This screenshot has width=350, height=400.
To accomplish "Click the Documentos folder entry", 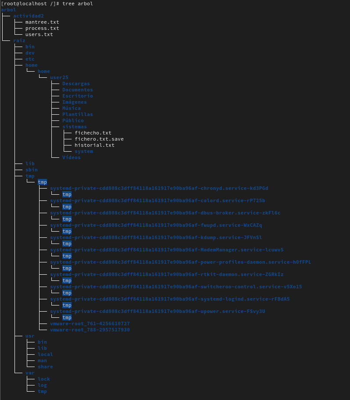I will [x=77, y=90].
